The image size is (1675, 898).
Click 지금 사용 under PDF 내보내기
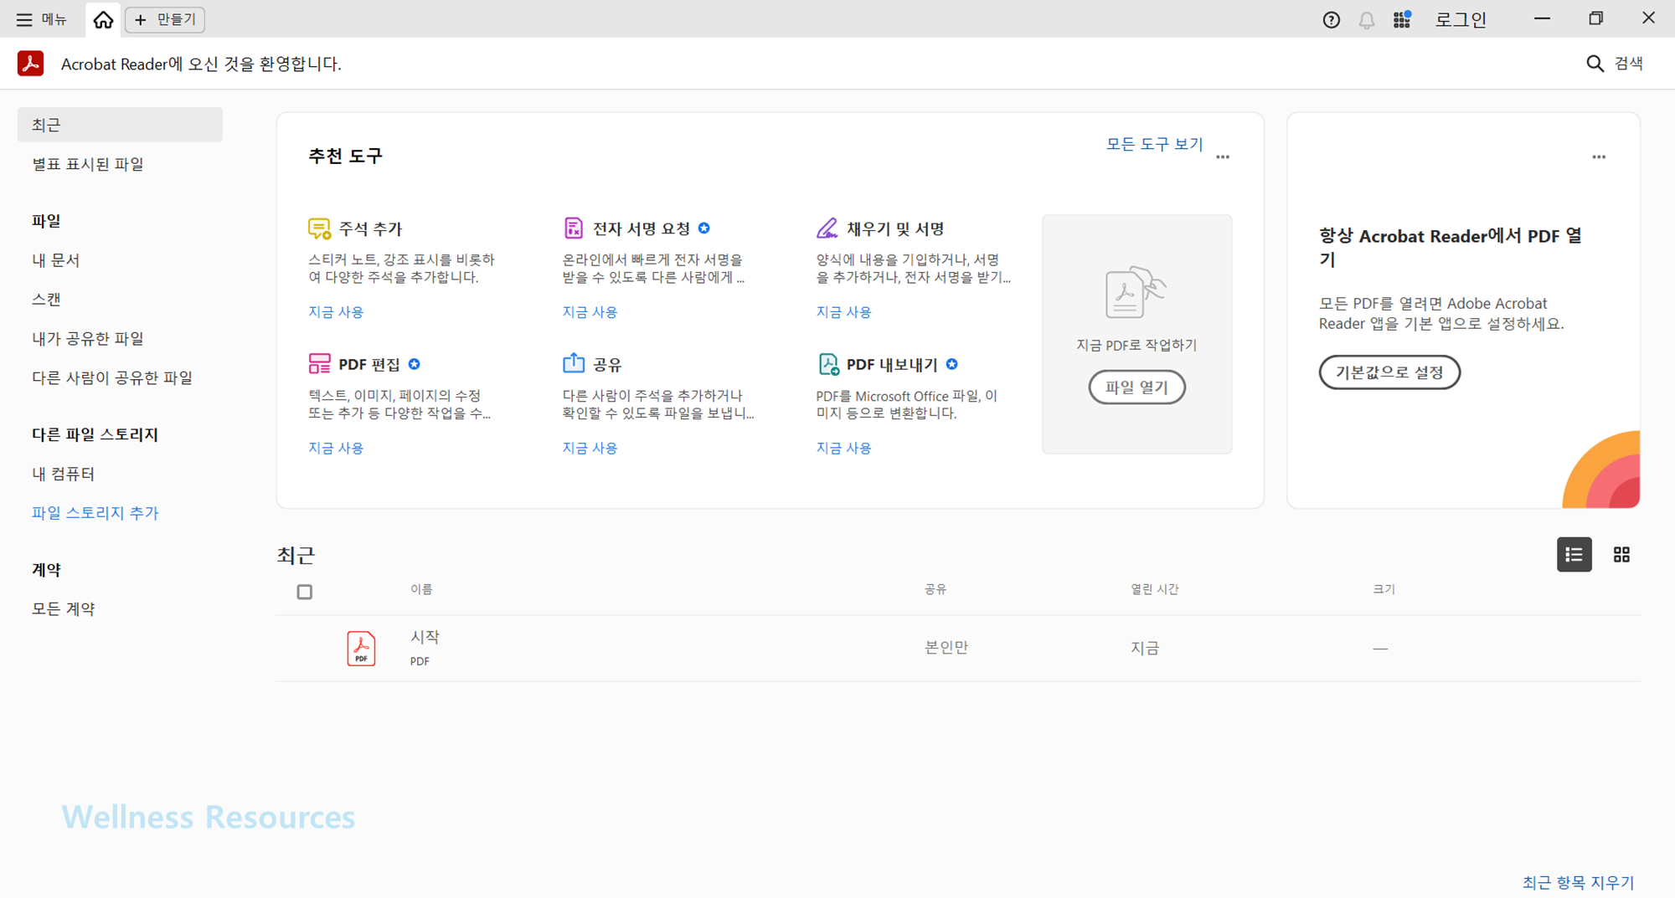tap(843, 449)
